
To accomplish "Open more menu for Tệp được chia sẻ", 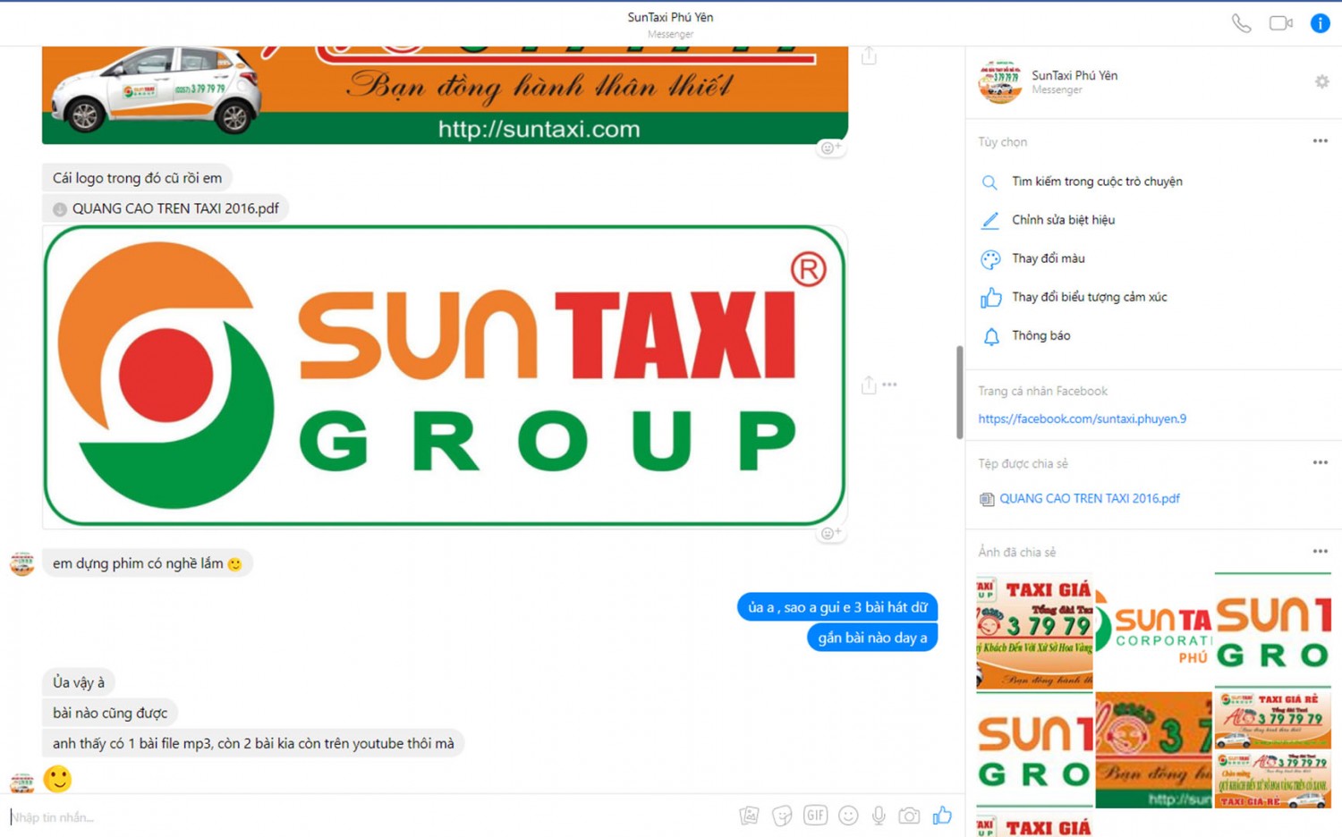I will 1320,463.
